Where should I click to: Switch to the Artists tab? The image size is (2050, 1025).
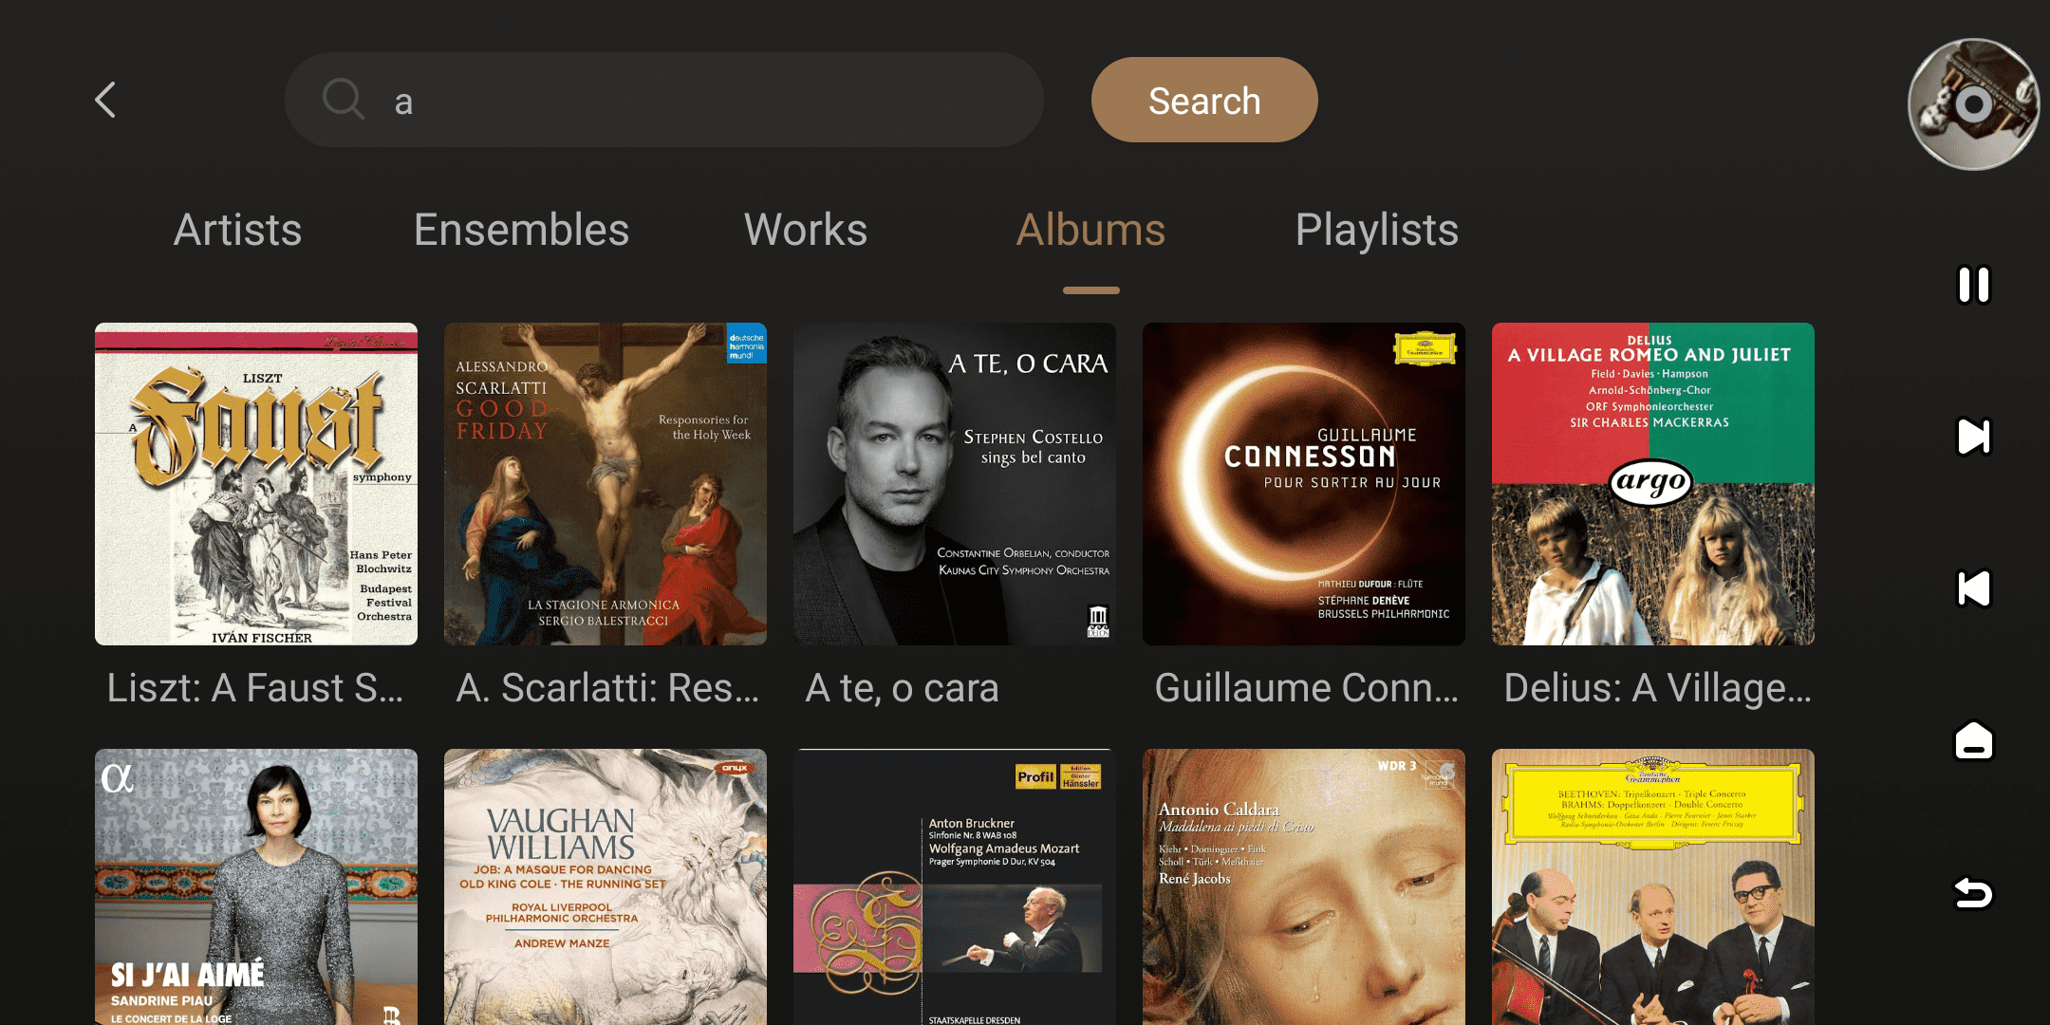237,230
